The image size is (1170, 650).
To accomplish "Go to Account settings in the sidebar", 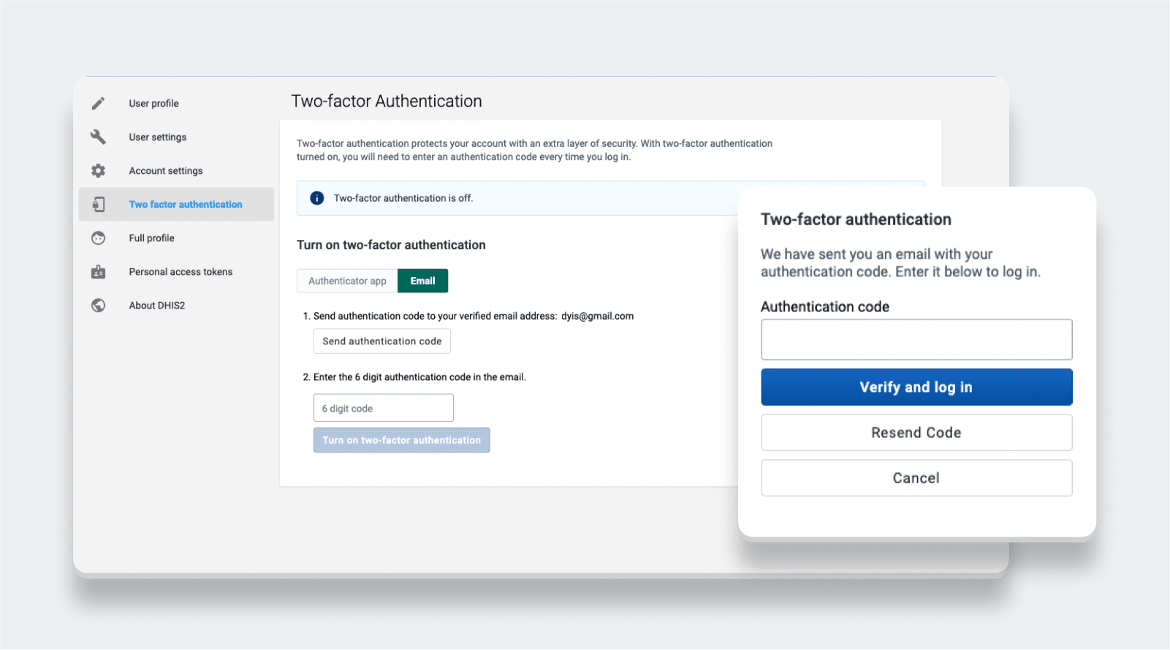I will [x=166, y=170].
